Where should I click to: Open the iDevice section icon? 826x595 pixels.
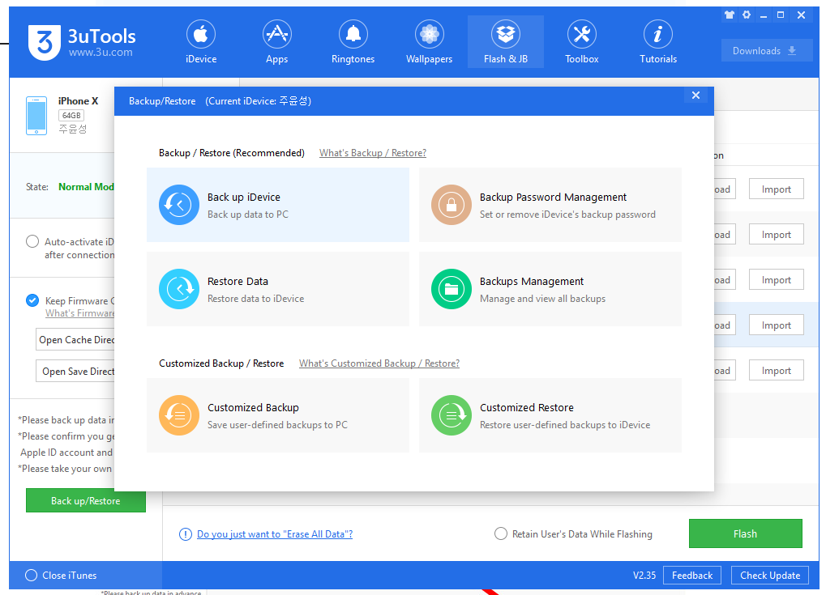point(201,35)
